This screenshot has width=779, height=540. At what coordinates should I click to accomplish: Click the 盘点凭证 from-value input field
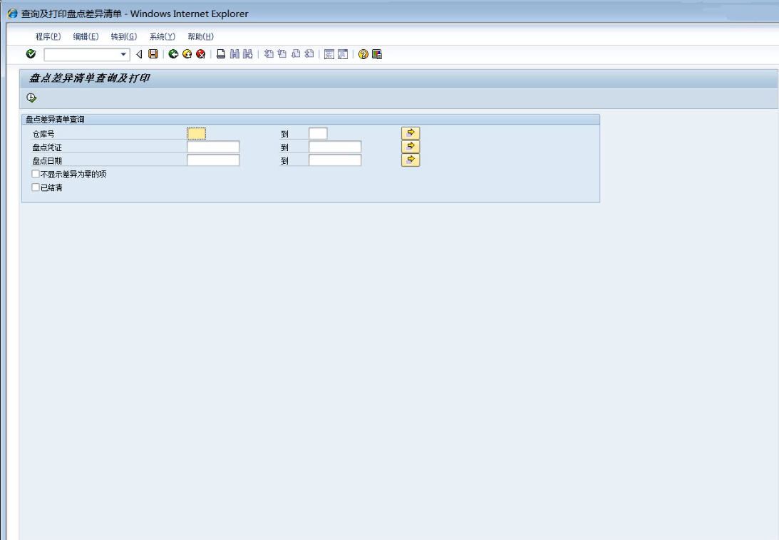click(213, 147)
